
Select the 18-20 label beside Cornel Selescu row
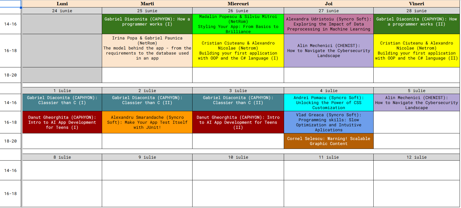coord(10,141)
